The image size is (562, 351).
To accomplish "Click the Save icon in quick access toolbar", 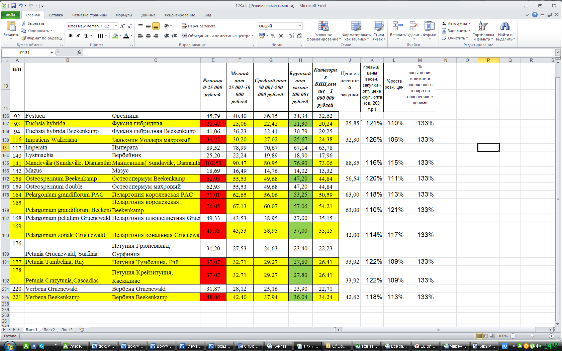I will [13, 6].
